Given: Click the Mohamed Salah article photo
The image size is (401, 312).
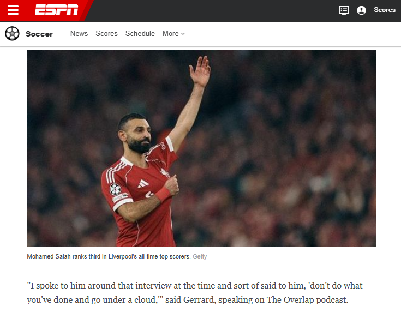Looking at the screenshot, I should tap(202, 148).
